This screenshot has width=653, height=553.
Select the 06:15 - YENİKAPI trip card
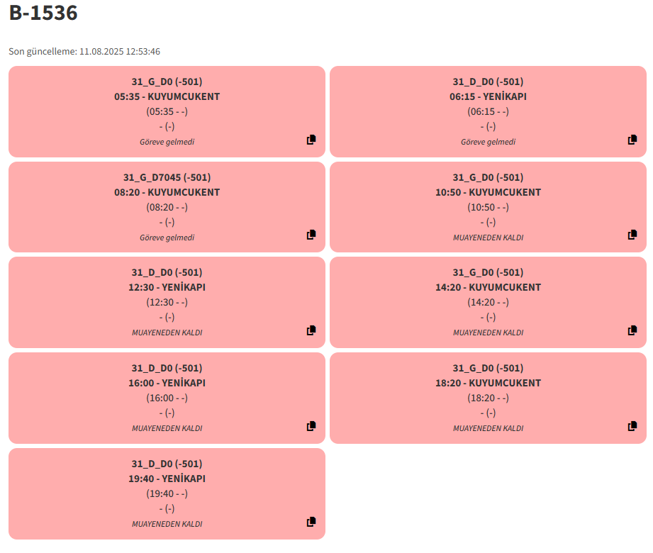[488, 111]
